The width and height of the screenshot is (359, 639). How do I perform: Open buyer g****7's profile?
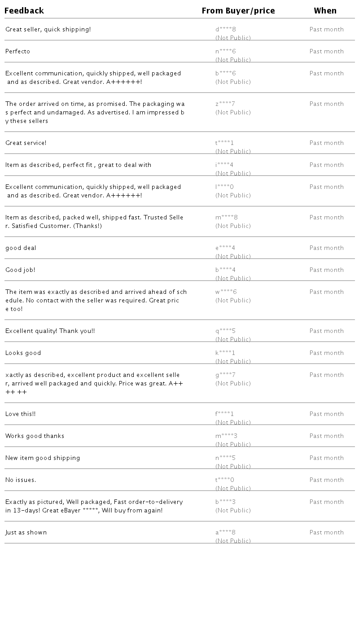225,375
